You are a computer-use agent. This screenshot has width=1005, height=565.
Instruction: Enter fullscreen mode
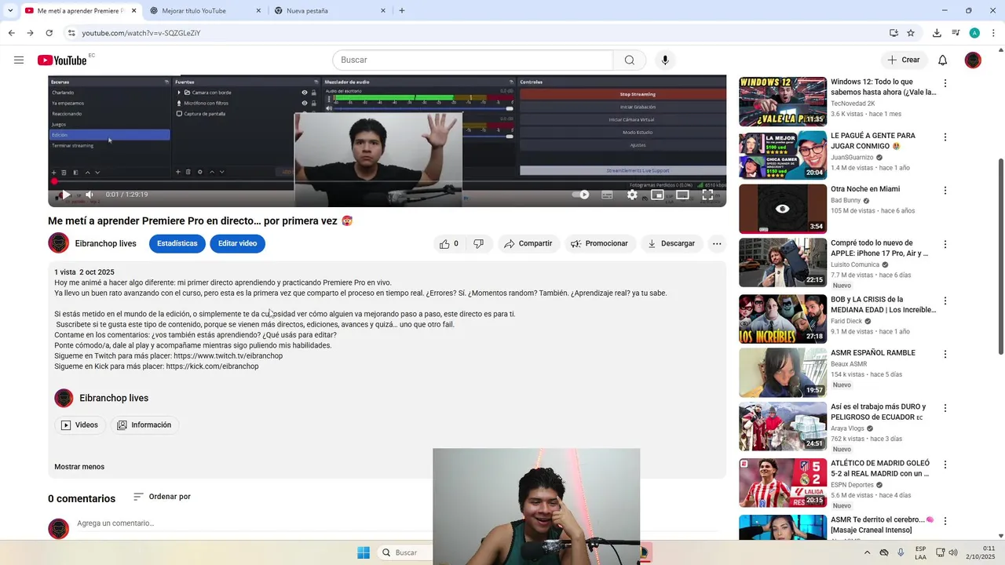pos(707,195)
